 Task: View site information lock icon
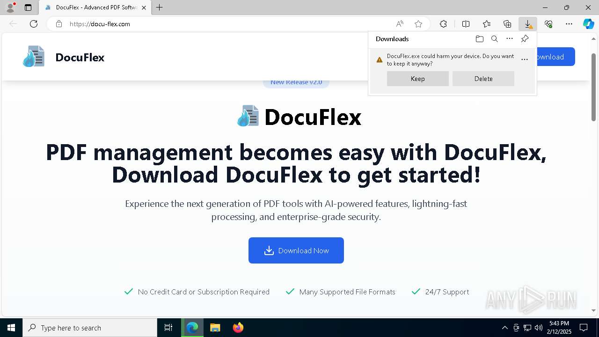[x=59, y=24]
